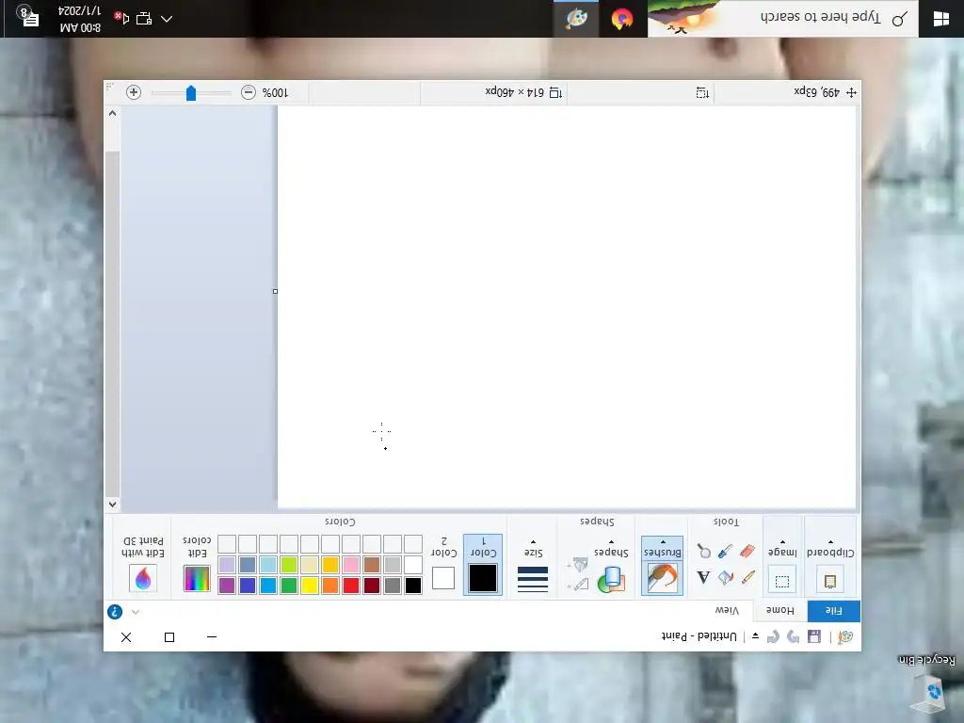Click the Undo arrow in title bar

793,636
